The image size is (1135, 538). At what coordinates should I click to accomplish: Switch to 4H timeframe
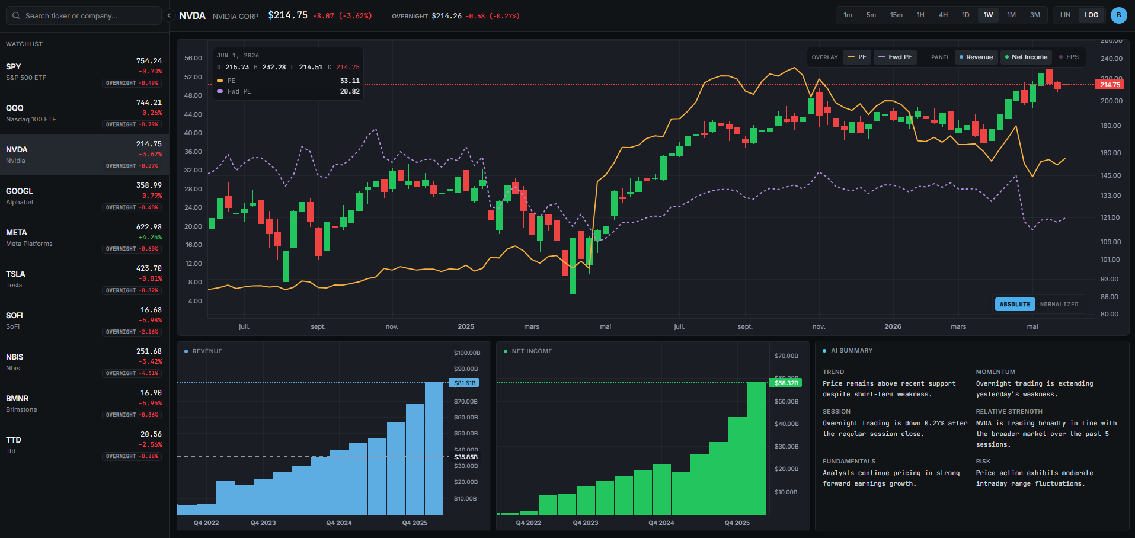pos(943,15)
